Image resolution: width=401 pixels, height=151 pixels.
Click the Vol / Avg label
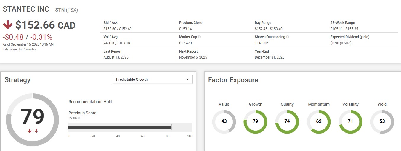tap(110, 37)
